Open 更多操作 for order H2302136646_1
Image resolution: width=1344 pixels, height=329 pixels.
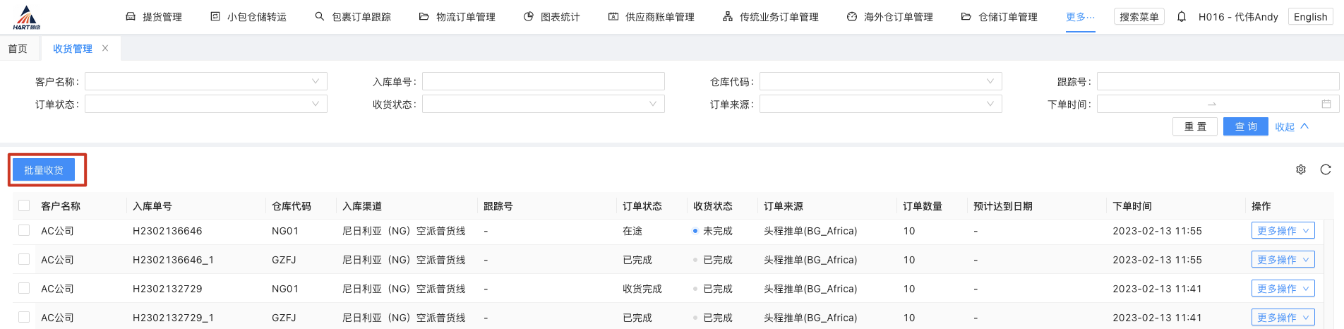coord(1283,259)
